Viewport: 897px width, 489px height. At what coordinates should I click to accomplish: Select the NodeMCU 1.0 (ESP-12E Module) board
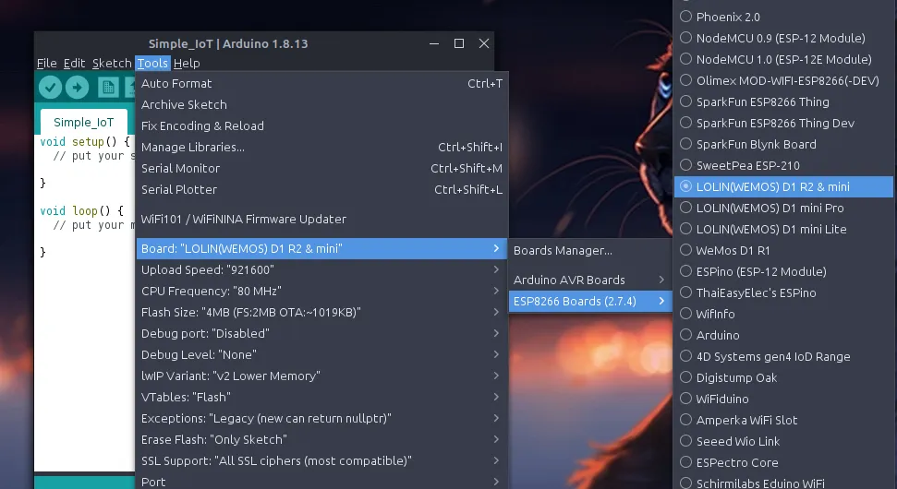tap(783, 59)
